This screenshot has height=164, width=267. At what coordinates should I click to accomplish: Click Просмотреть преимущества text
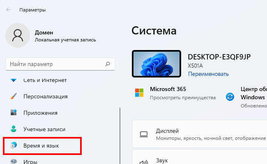pyautogui.click(x=183, y=98)
